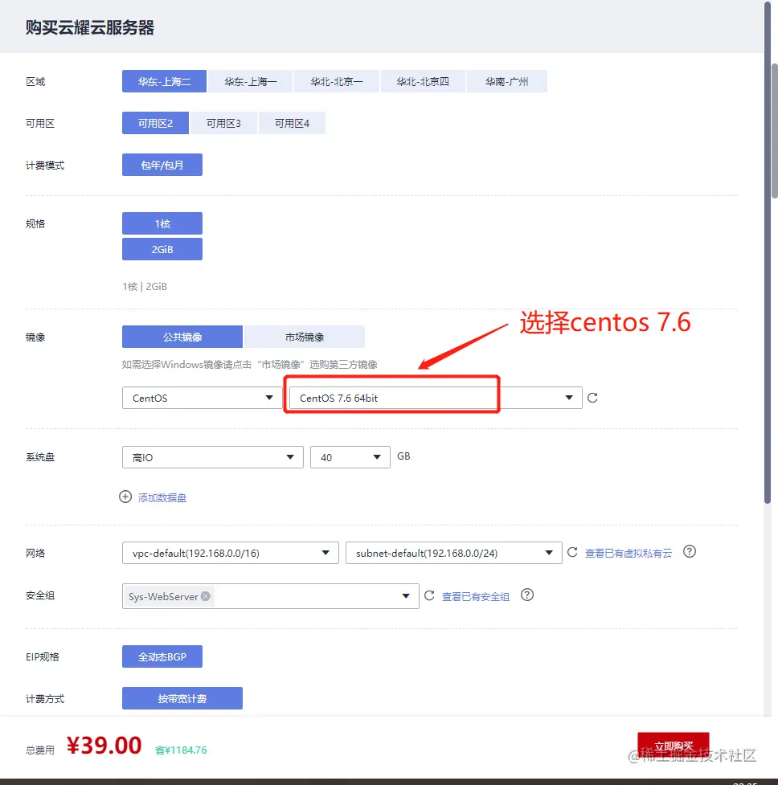Select the 2GiB memory option
The image size is (778, 785).
(x=162, y=249)
